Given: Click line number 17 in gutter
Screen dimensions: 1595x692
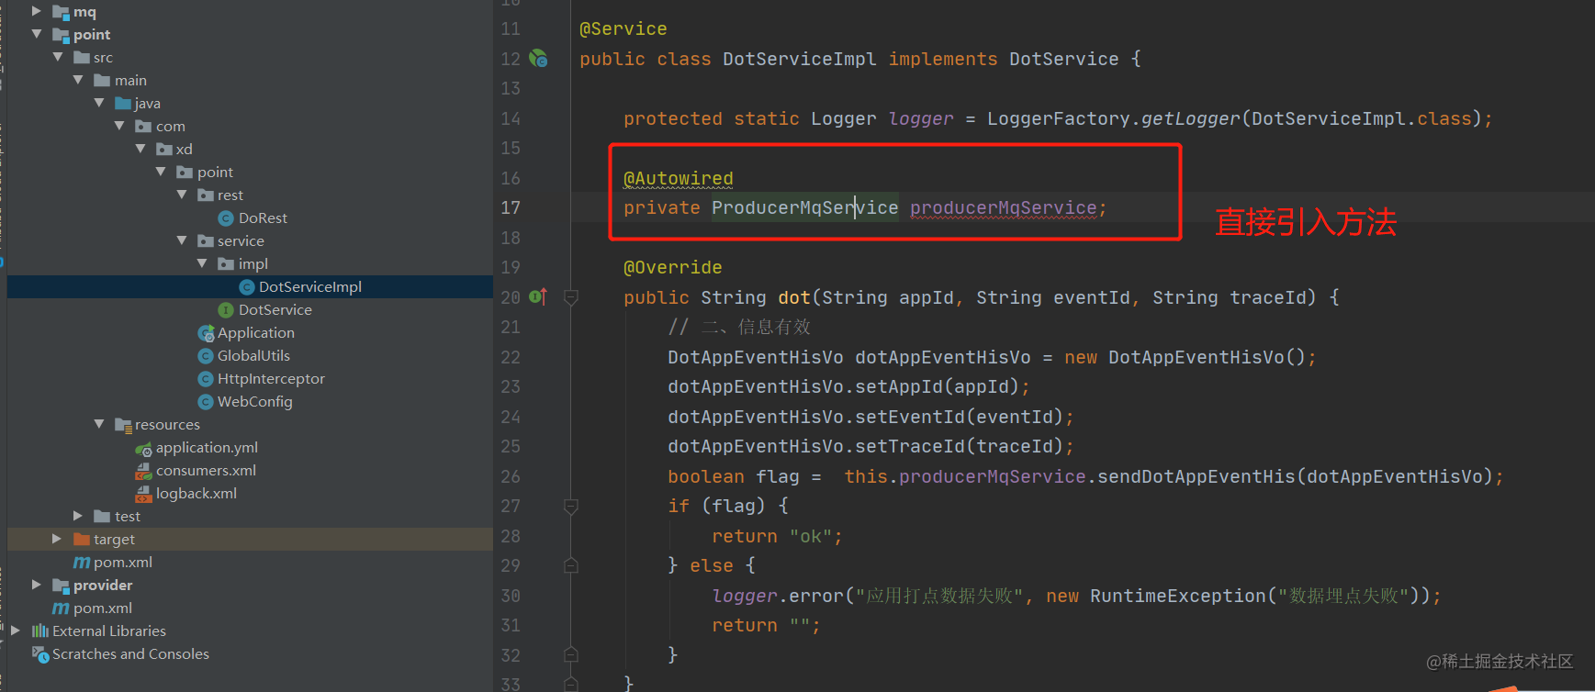Looking at the screenshot, I should click(x=511, y=208).
